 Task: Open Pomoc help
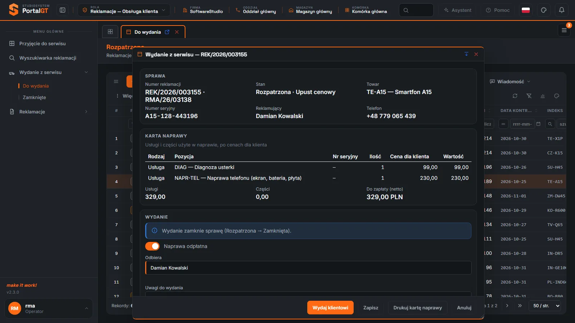pos(498,10)
